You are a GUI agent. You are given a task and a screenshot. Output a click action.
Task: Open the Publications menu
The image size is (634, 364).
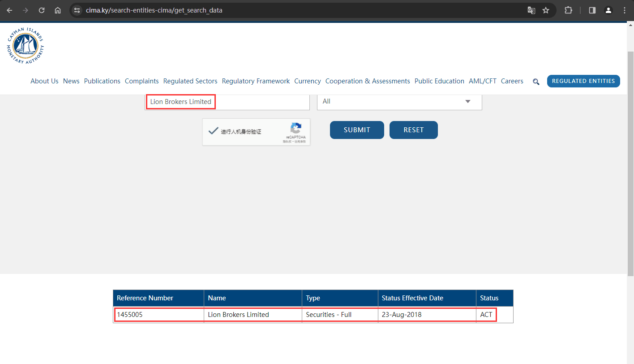point(102,81)
